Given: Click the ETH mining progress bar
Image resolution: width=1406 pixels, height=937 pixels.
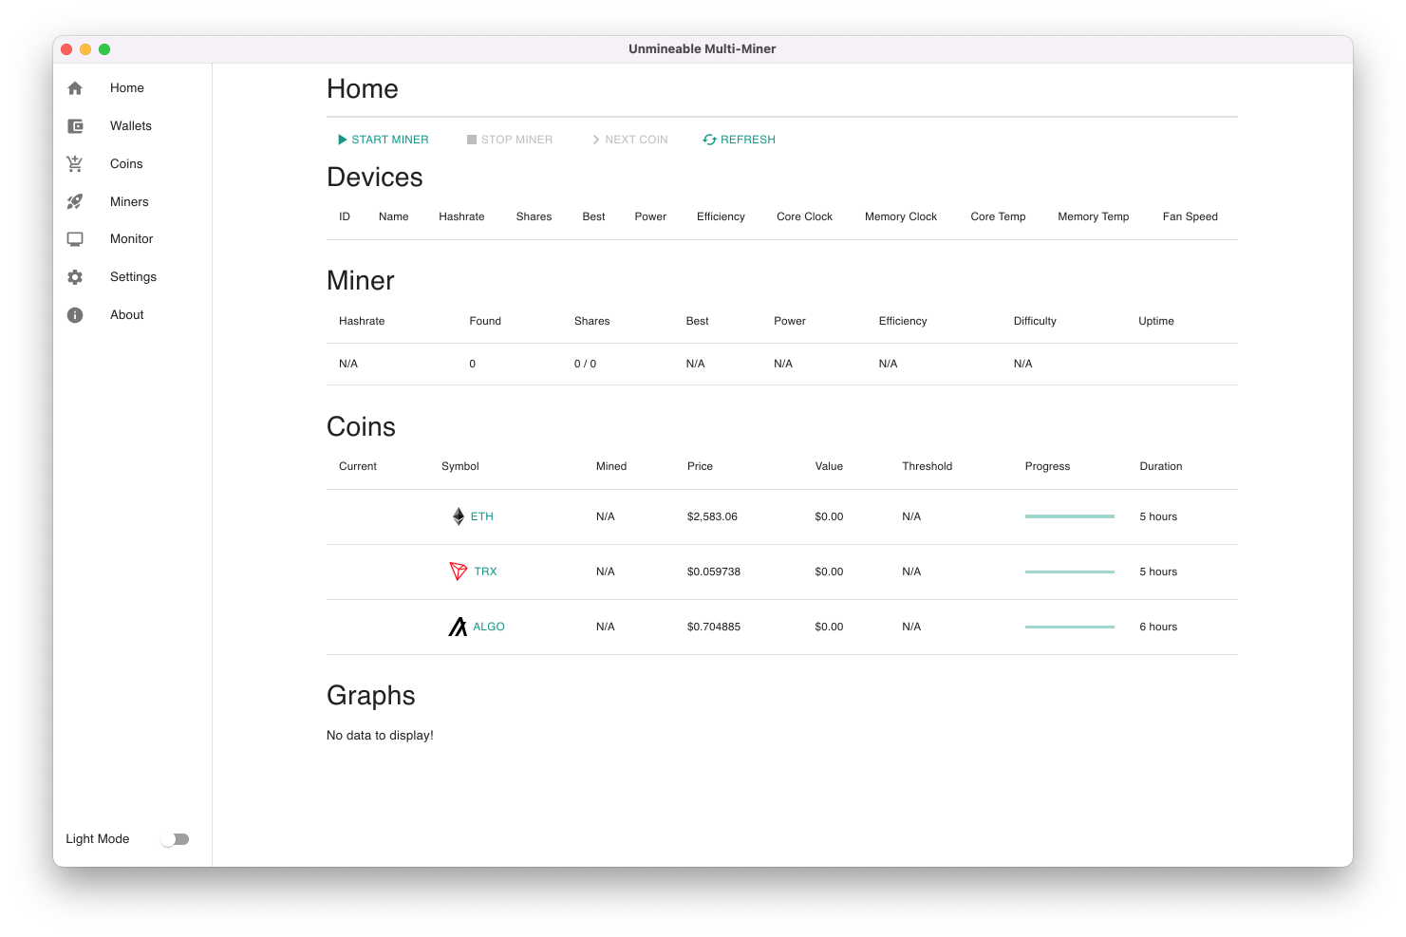Looking at the screenshot, I should [1069, 515].
